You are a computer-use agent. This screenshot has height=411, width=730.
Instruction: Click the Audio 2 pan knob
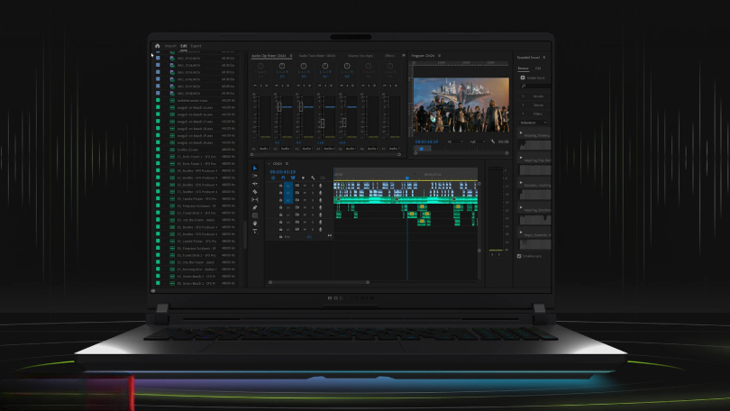[x=282, y=66]
